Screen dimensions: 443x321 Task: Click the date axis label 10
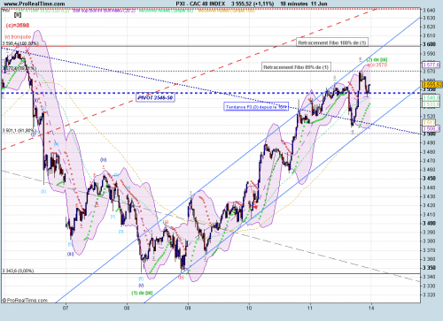pos(249,308)
